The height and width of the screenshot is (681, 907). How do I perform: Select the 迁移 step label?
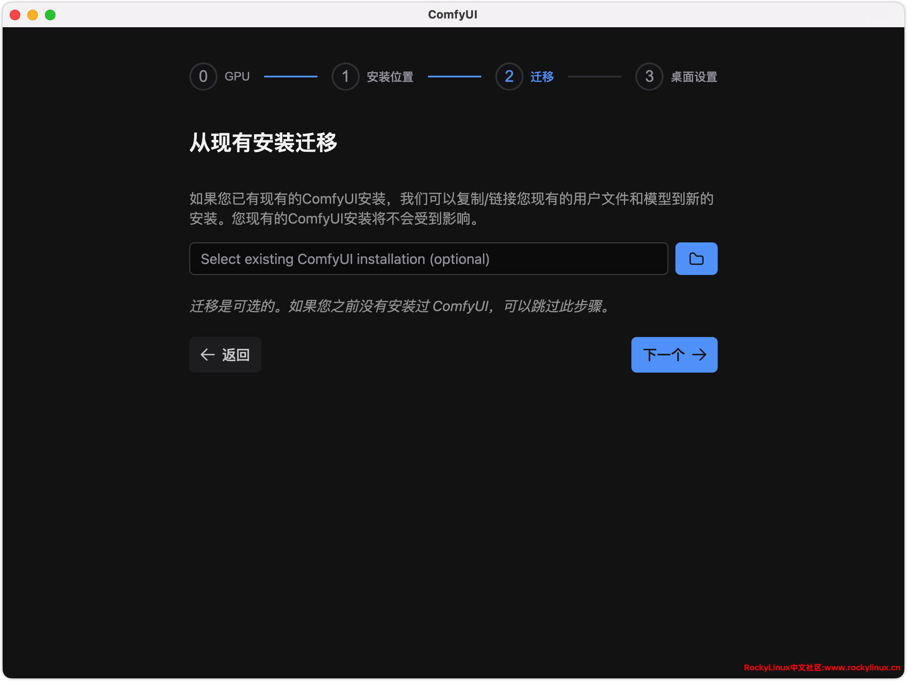[x=542, y=77]
